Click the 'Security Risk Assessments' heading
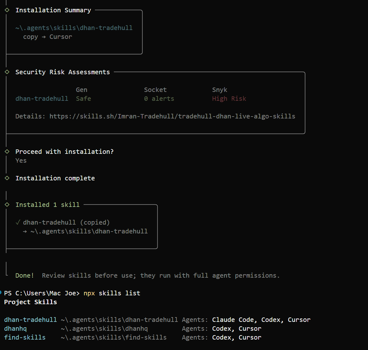This screenshot has width=368, height=350. pyautogui.click(x=63, y=72)
